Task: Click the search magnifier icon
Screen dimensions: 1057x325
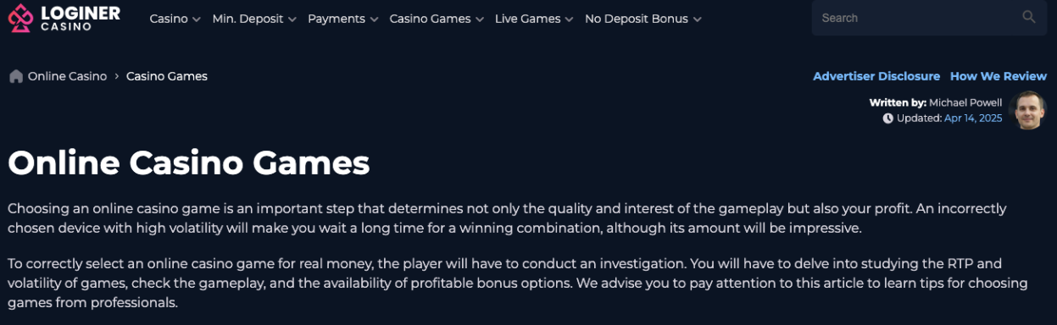Action: [1029, 17]
